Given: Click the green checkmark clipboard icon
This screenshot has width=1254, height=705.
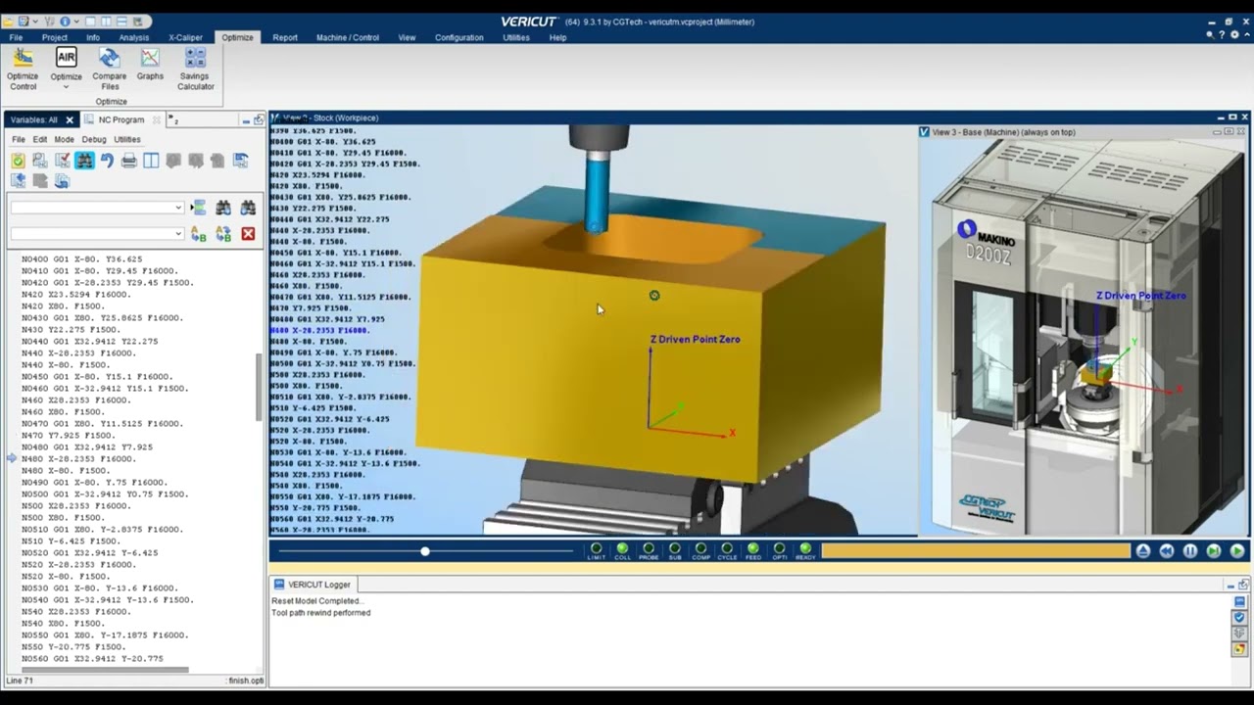Looking at the screenshot, I should tap(18, 161).
